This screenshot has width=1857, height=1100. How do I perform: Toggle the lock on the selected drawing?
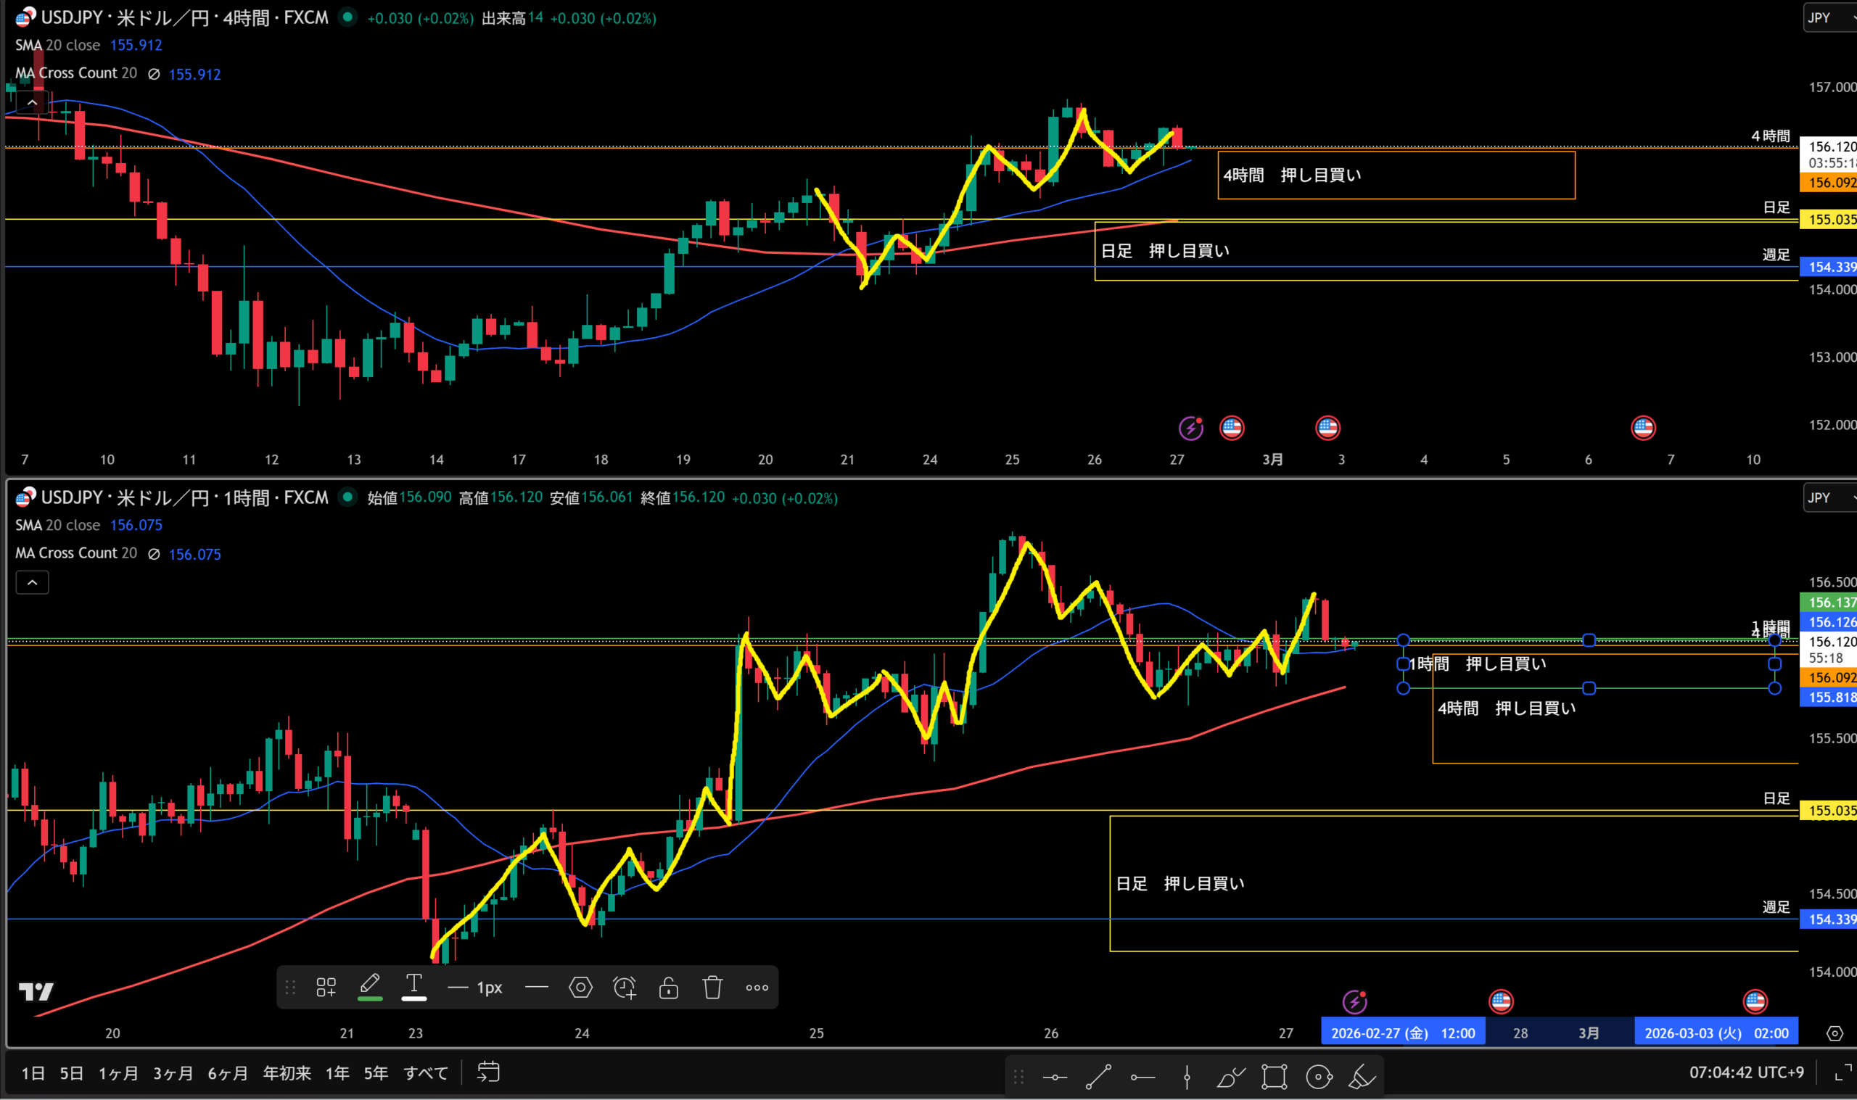click(669, 988)
